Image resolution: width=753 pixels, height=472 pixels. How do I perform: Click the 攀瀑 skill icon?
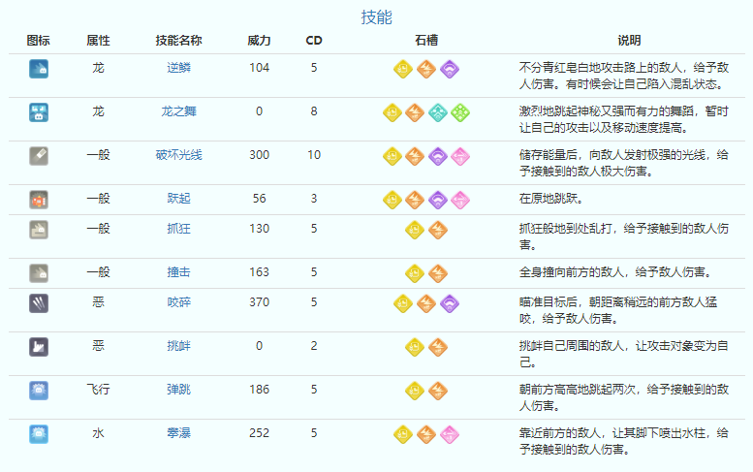point(39,434)
